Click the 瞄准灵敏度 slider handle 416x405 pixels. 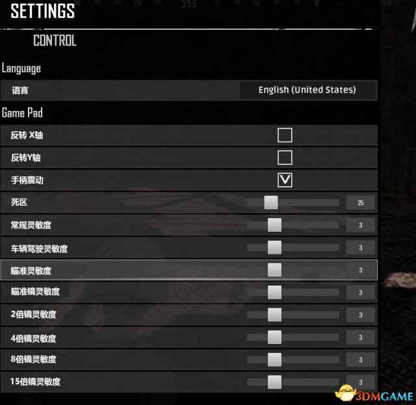click(x=274, y=270)
